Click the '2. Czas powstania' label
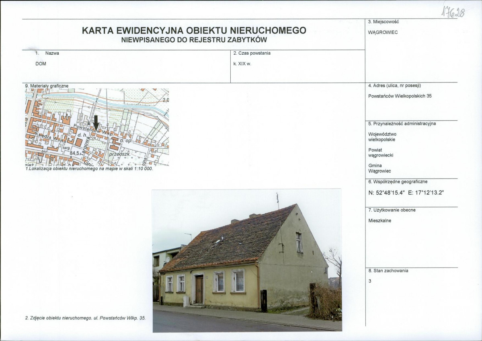The width and height of the screenshot is (482, 341). point(252,53)
